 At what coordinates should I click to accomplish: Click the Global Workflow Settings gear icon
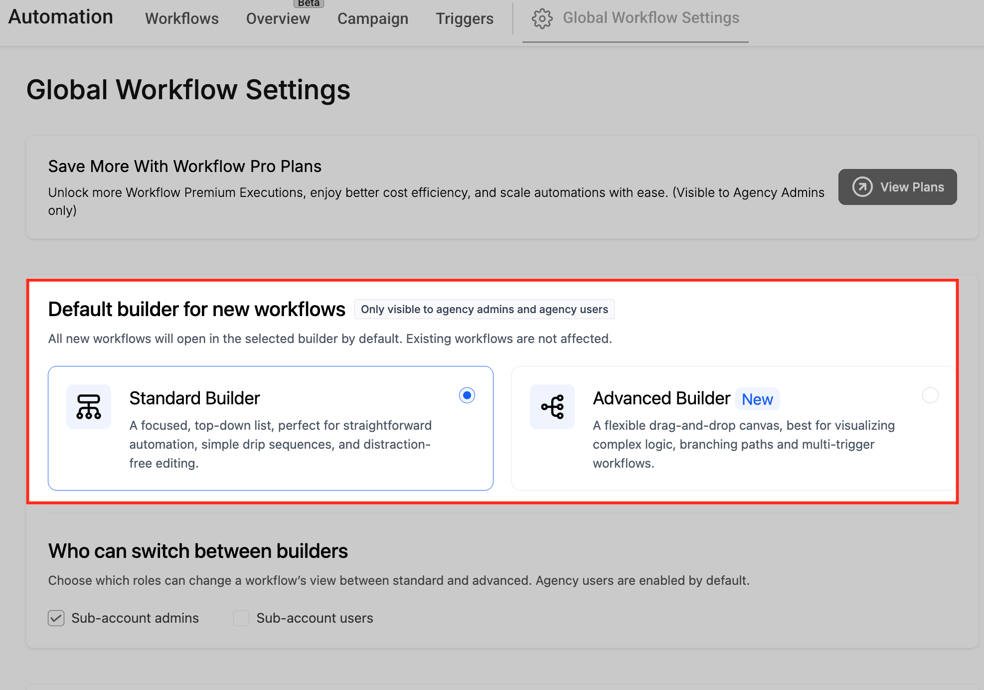(542, 19)
